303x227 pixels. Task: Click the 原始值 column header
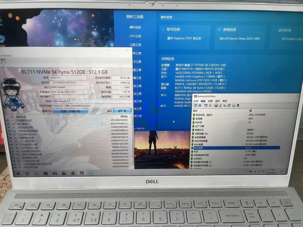point(124,116)
